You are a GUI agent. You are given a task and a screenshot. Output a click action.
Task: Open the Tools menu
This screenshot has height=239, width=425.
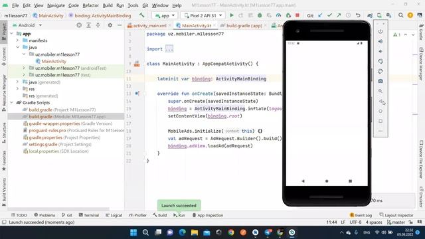(x=133, y=5)
